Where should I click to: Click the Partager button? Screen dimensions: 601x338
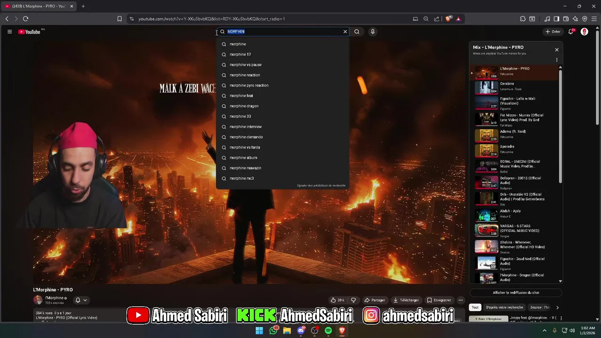(375, 300)
